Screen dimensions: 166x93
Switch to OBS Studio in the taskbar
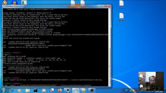[92, 90]
